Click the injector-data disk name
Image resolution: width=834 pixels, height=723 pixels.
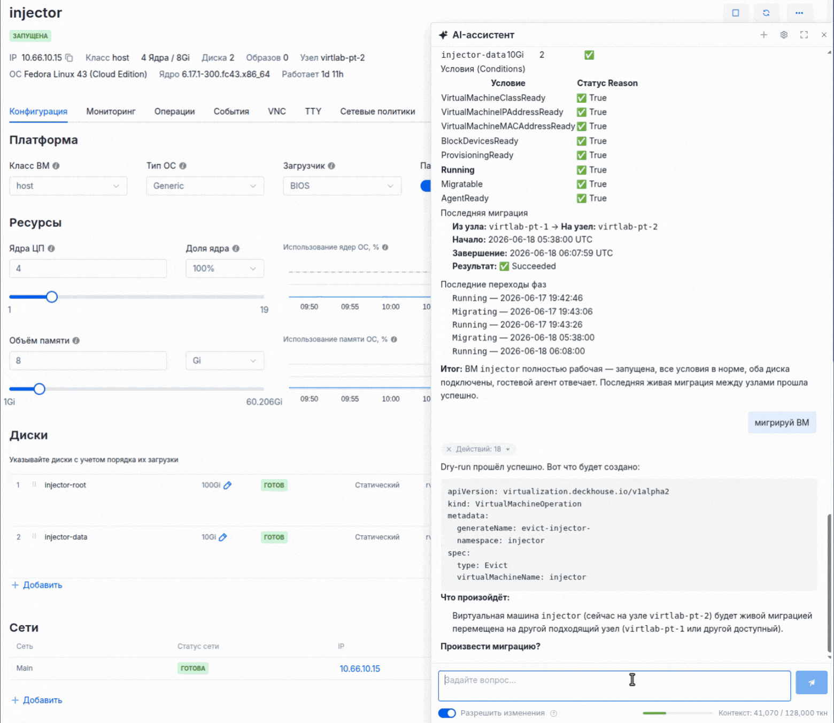pyautogui.click(x=66, y=537)
